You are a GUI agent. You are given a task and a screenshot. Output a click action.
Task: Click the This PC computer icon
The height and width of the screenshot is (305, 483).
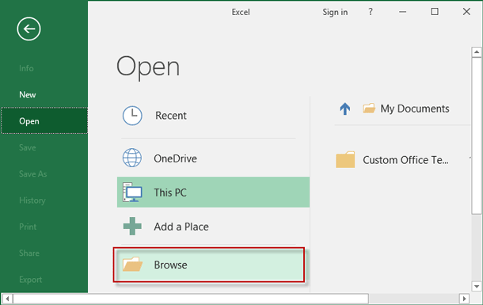point(132,192)
